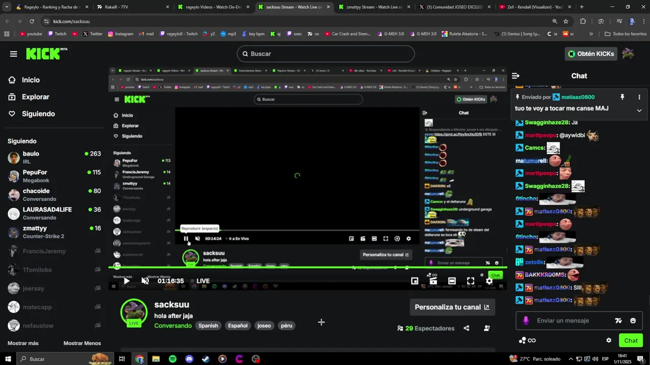Open the clip creation icon
This screenshot has height=365, width=650.
433,281
